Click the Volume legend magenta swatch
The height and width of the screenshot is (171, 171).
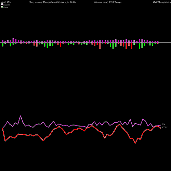pos(2,4)
